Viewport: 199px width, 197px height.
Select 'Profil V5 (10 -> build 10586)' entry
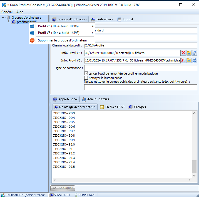pyautogui.click(x=62, y=26)
